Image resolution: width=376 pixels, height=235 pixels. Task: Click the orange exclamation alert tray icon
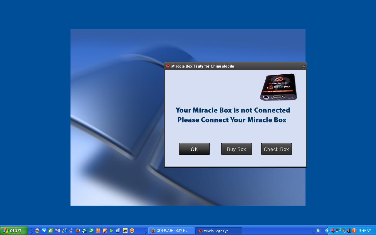(354, 231)
